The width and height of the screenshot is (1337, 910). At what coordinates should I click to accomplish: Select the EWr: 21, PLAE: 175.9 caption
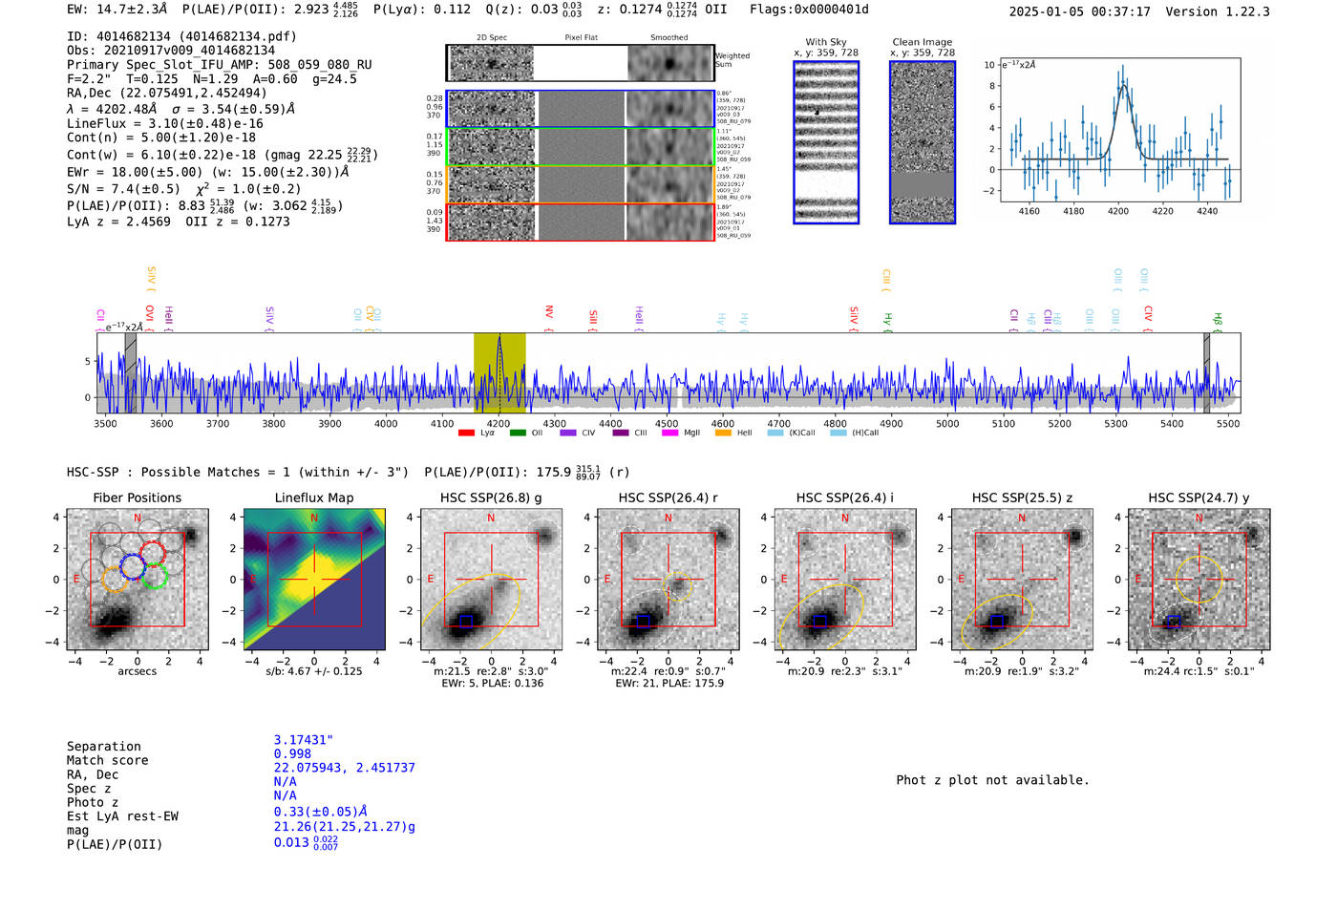coord(669,684)
